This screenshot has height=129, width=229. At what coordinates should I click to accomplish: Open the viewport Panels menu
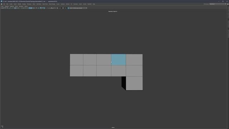[26, 6]
